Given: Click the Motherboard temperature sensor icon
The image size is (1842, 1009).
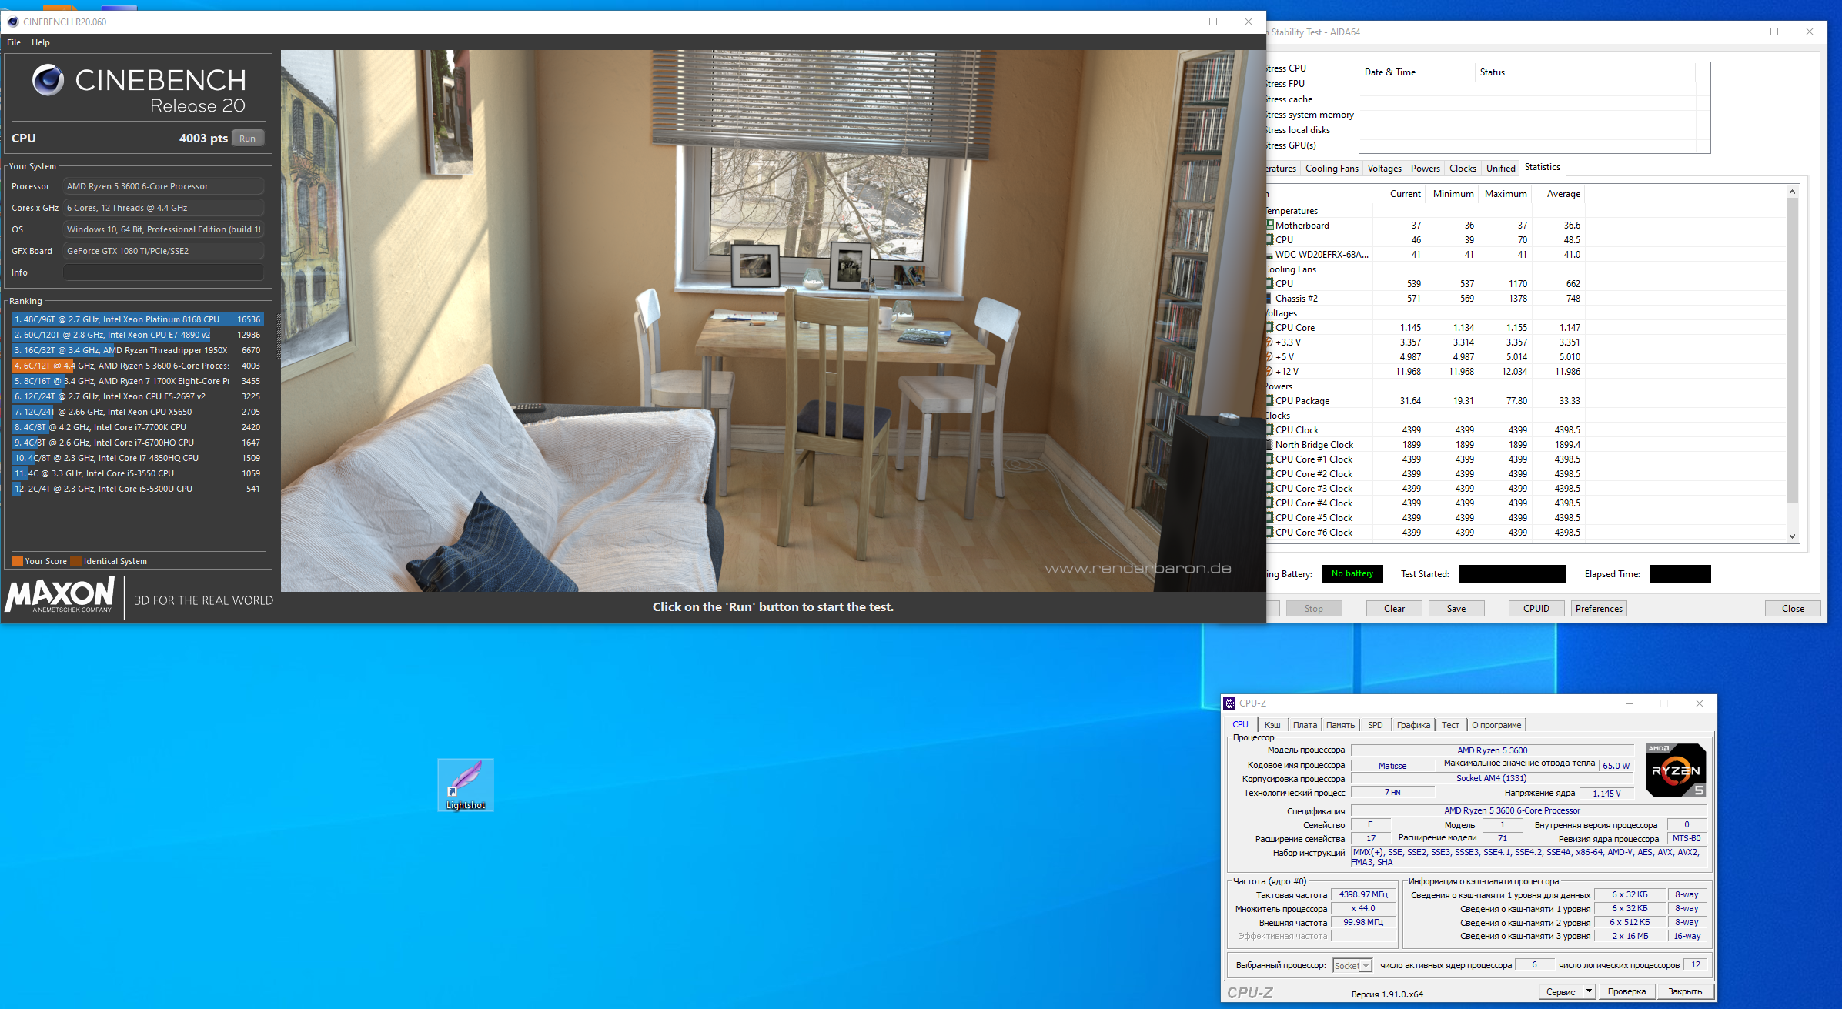Looking at the screenshot, I should (1270, 226).
